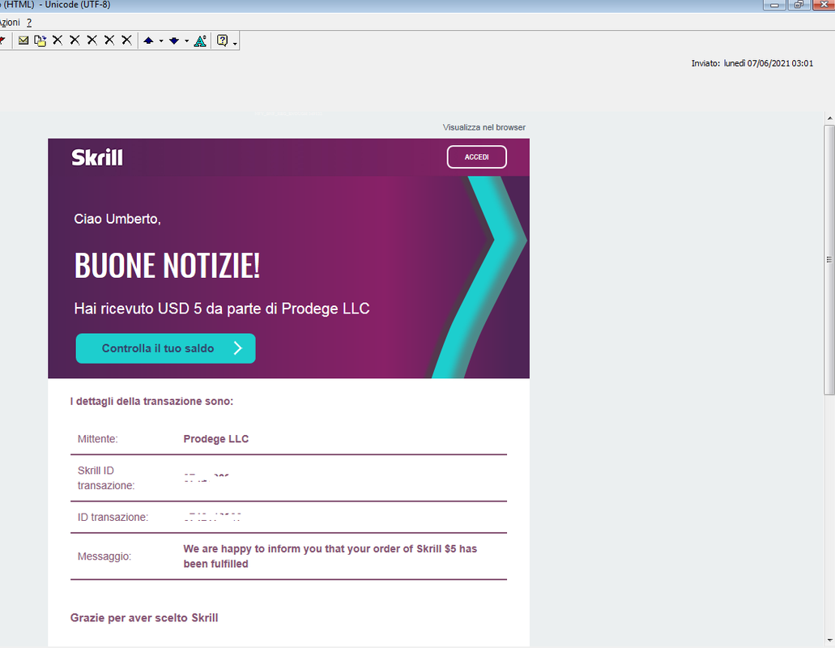This screenshot has width=835, height=648.
Task: Click 'Grazie per aver scelto Skrill' text
Action: [x=144, y=618]
